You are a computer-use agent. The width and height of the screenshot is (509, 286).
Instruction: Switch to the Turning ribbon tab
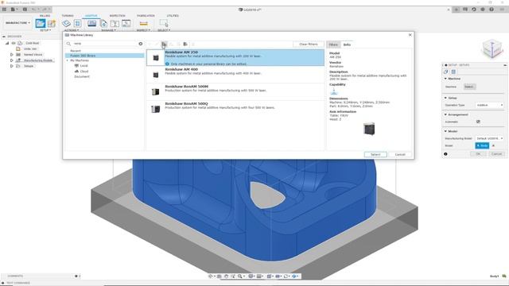(x=68, y=16)
